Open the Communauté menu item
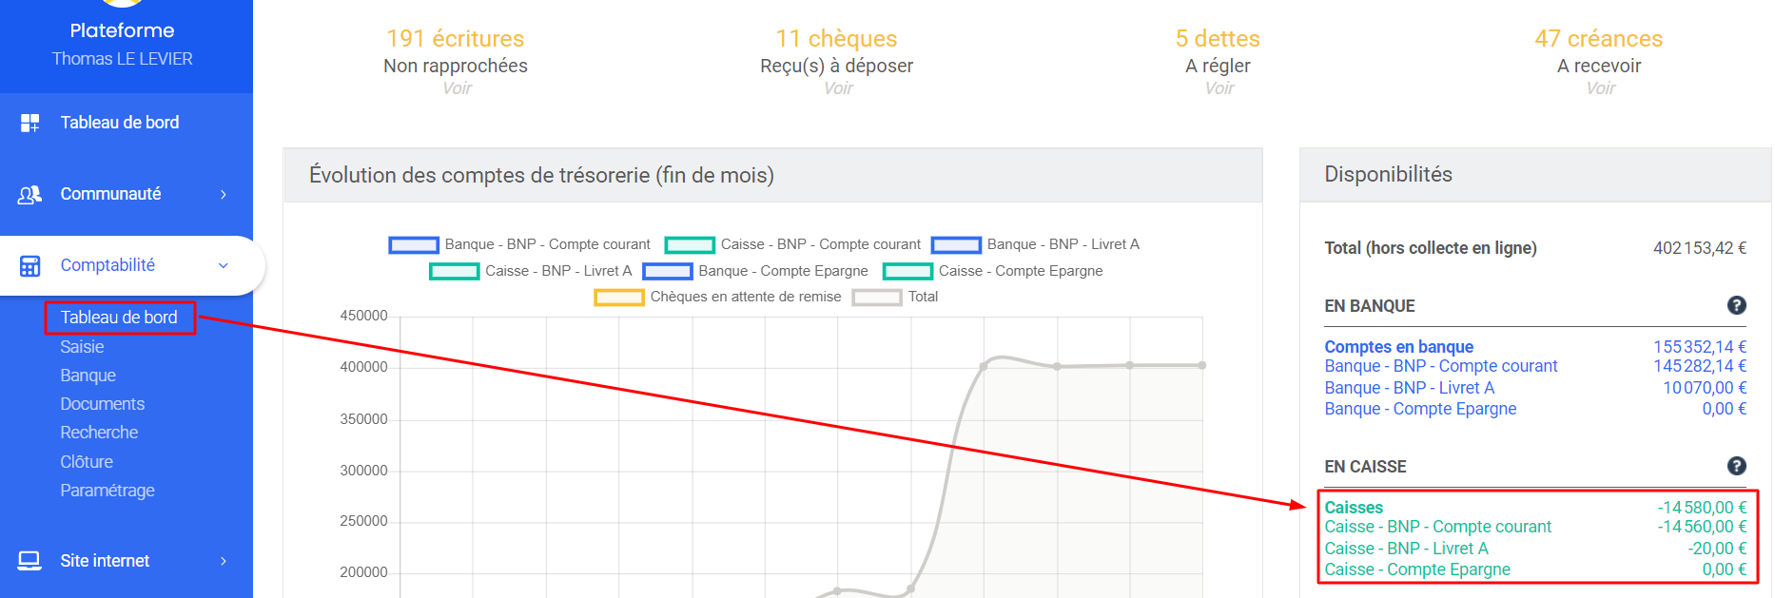 110,194
